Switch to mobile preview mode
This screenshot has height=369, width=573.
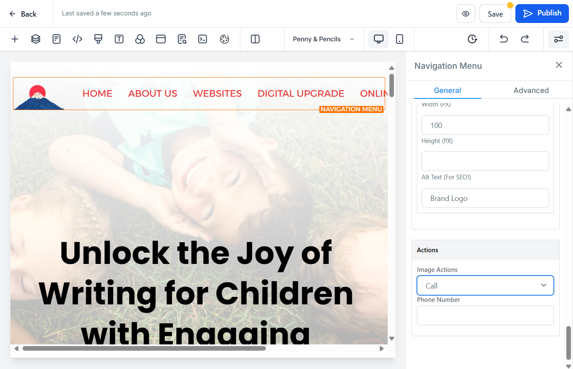399,39
